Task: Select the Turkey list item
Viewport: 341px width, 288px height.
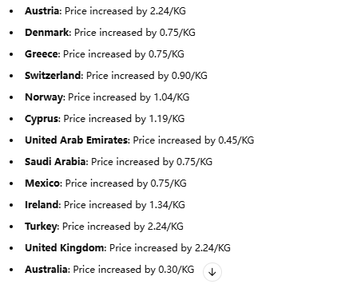Action: point(104,227)
